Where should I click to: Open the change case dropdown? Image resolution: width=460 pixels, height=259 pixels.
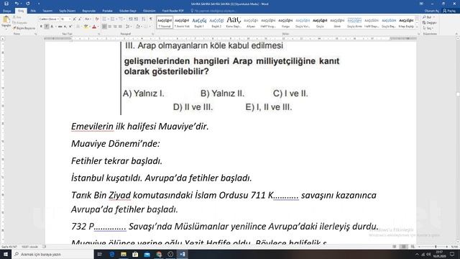pos(88,19)
